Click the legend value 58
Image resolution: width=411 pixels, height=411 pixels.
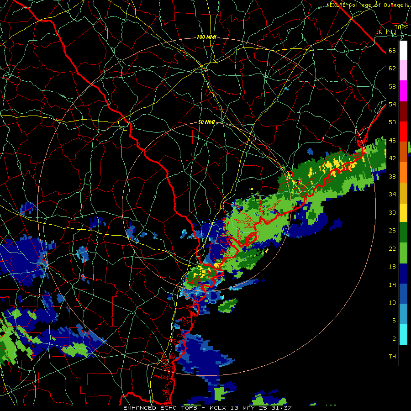point(392,86)
